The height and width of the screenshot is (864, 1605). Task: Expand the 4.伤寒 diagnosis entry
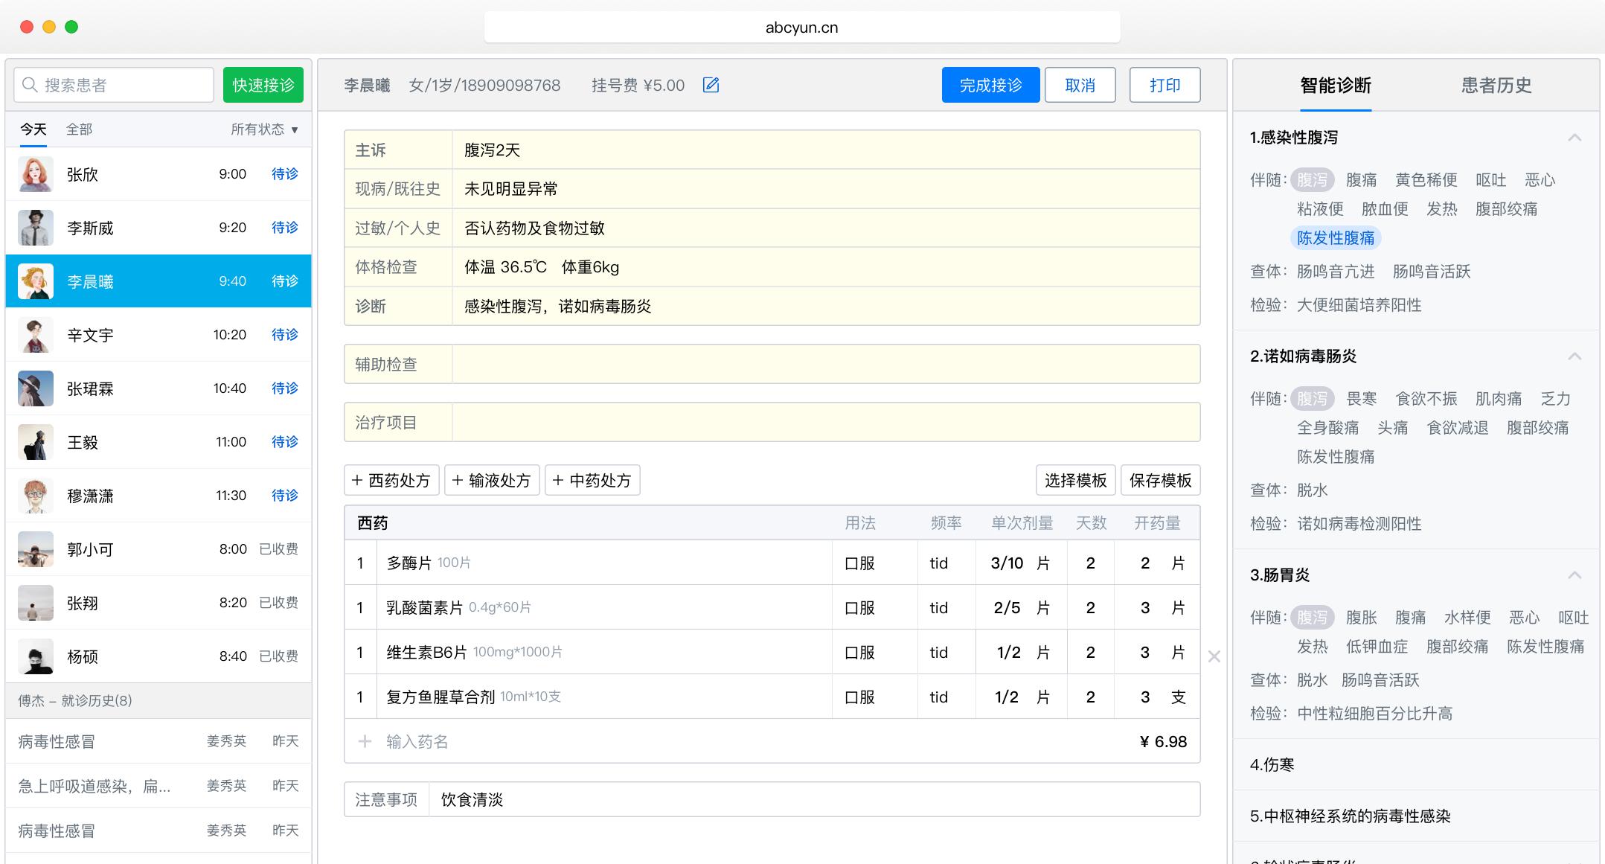pos(1416,764)
